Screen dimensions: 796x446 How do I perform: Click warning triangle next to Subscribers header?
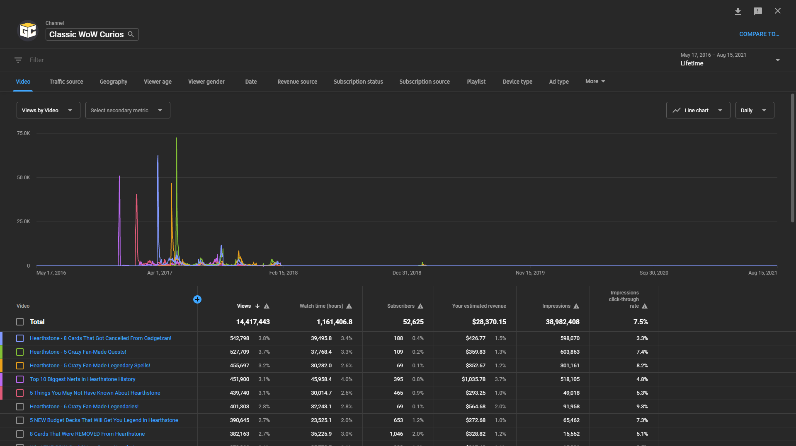[420, 306]
